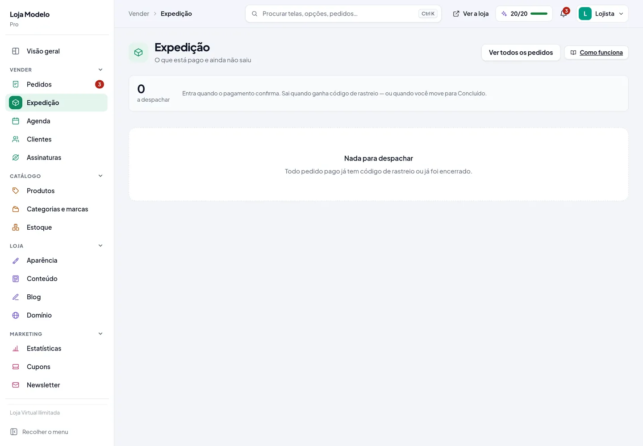Screen dimensions: 643x446
Task: Click the Cupons ticket icon
Action: [16, 367]
